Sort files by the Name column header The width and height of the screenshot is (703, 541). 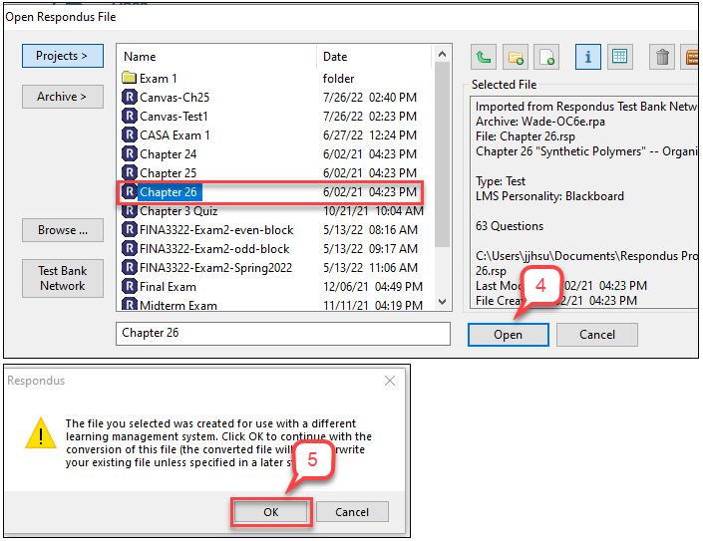(x=217, y=57)
